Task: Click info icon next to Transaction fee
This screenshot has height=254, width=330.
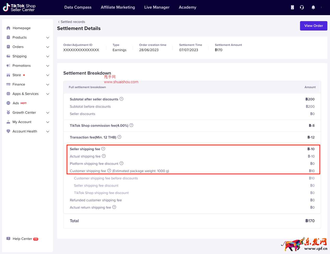Action: (119, 137)
